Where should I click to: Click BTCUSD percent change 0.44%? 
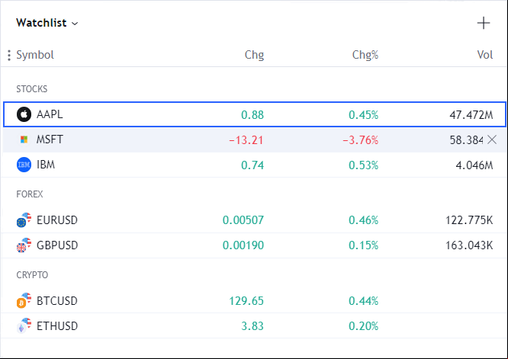[364, 301]
